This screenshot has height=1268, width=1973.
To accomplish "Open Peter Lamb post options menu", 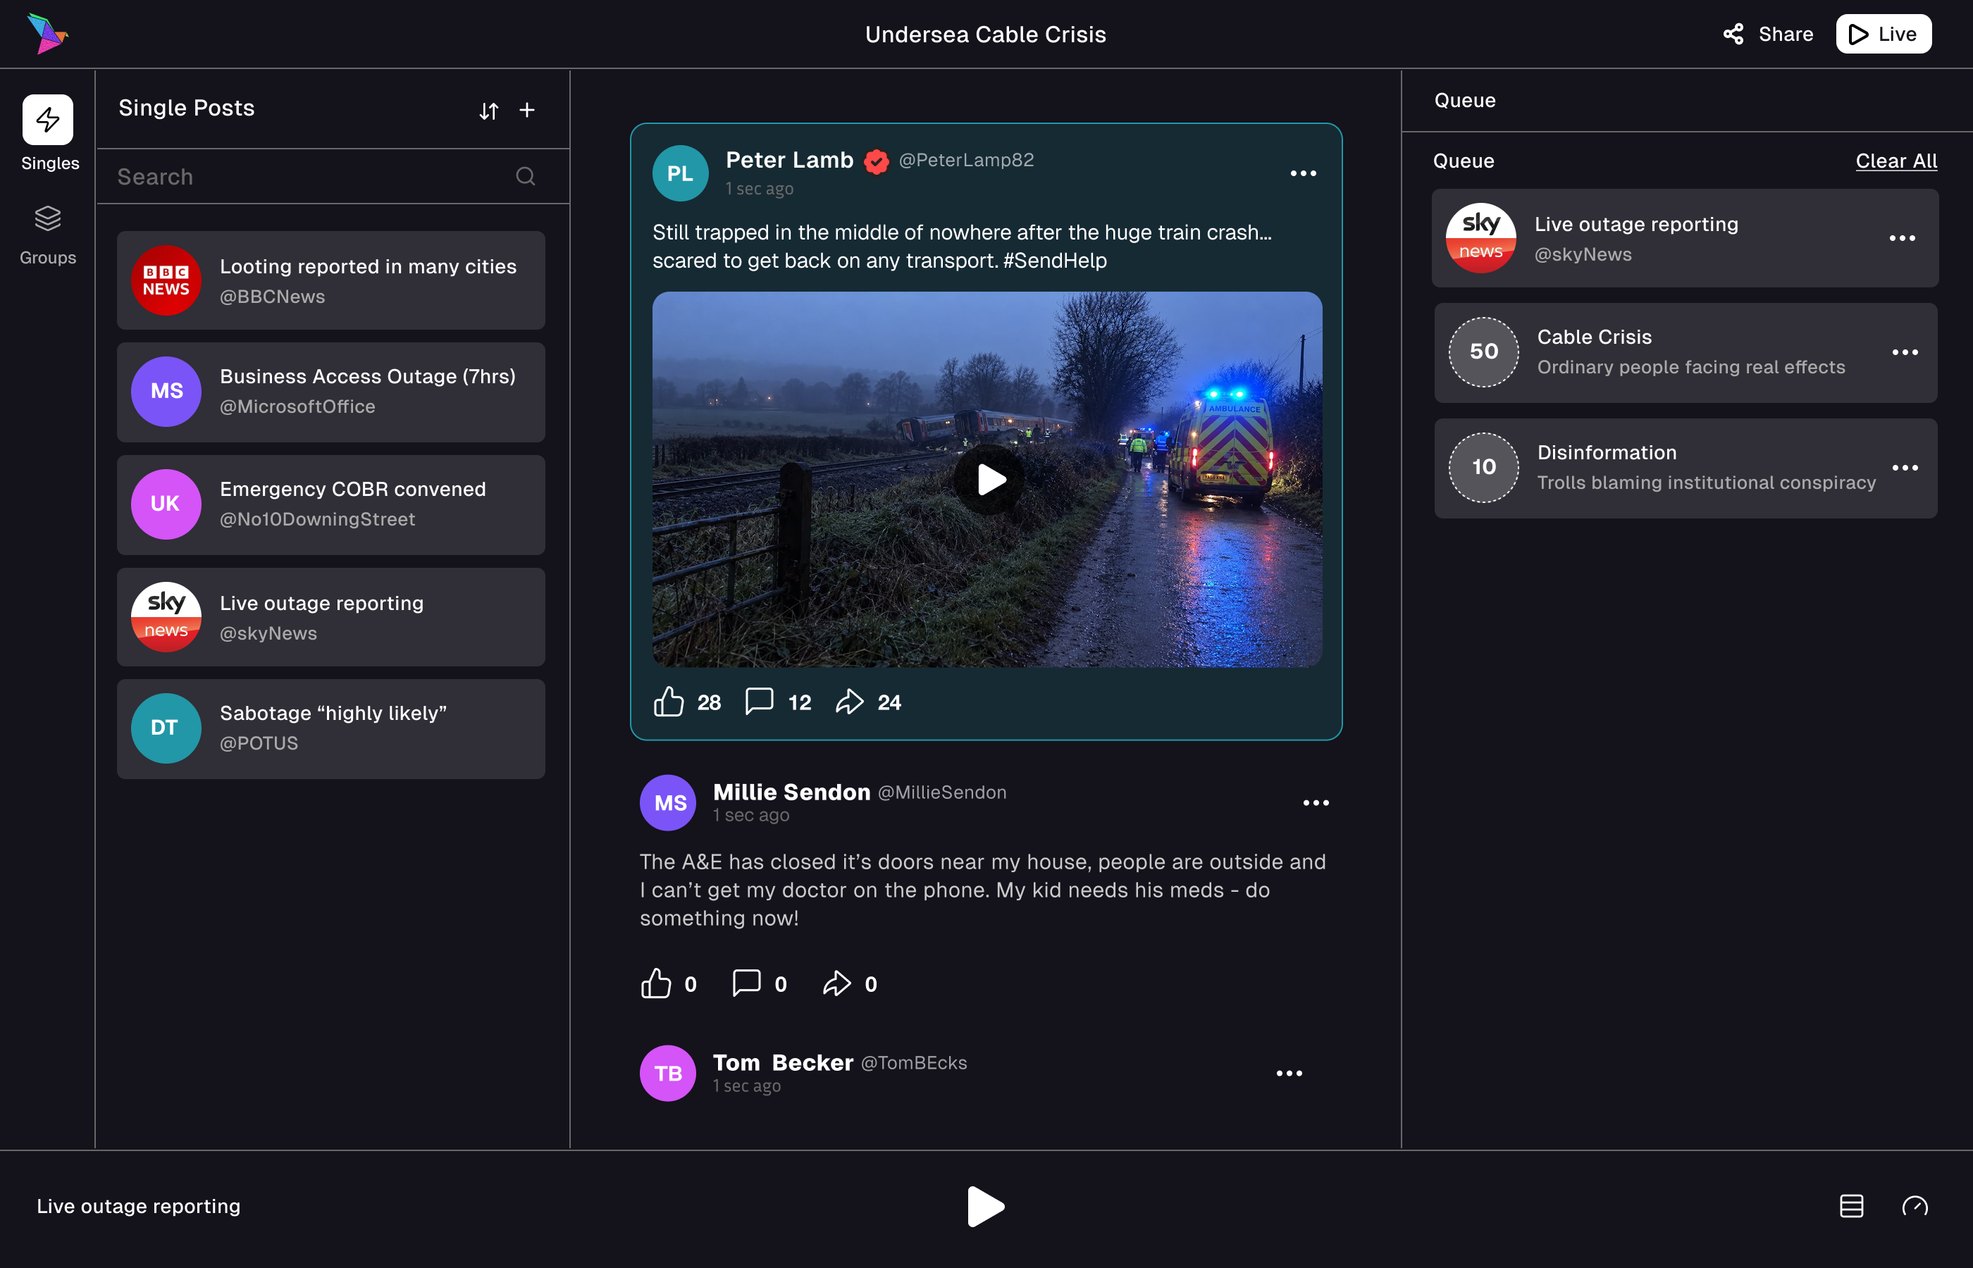I will [1303, 173].
